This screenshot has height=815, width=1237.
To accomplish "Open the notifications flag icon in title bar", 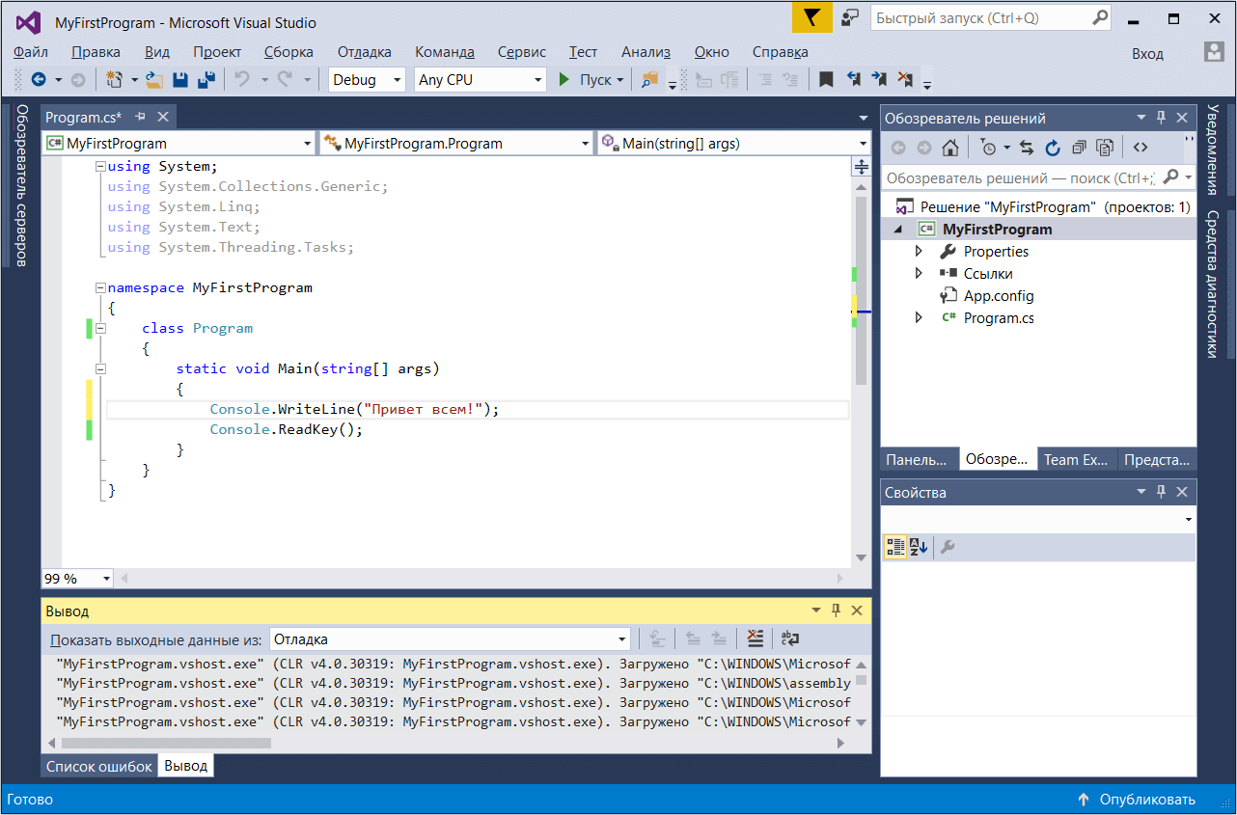I will coord(812,19).
